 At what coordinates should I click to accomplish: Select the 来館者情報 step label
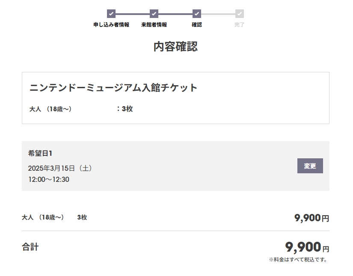[x=154, y=25]
